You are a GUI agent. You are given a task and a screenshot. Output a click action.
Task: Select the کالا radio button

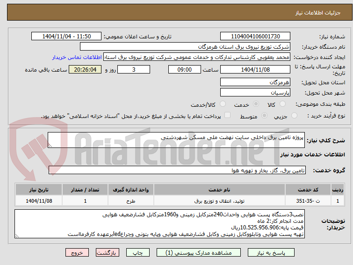(282, 104)
